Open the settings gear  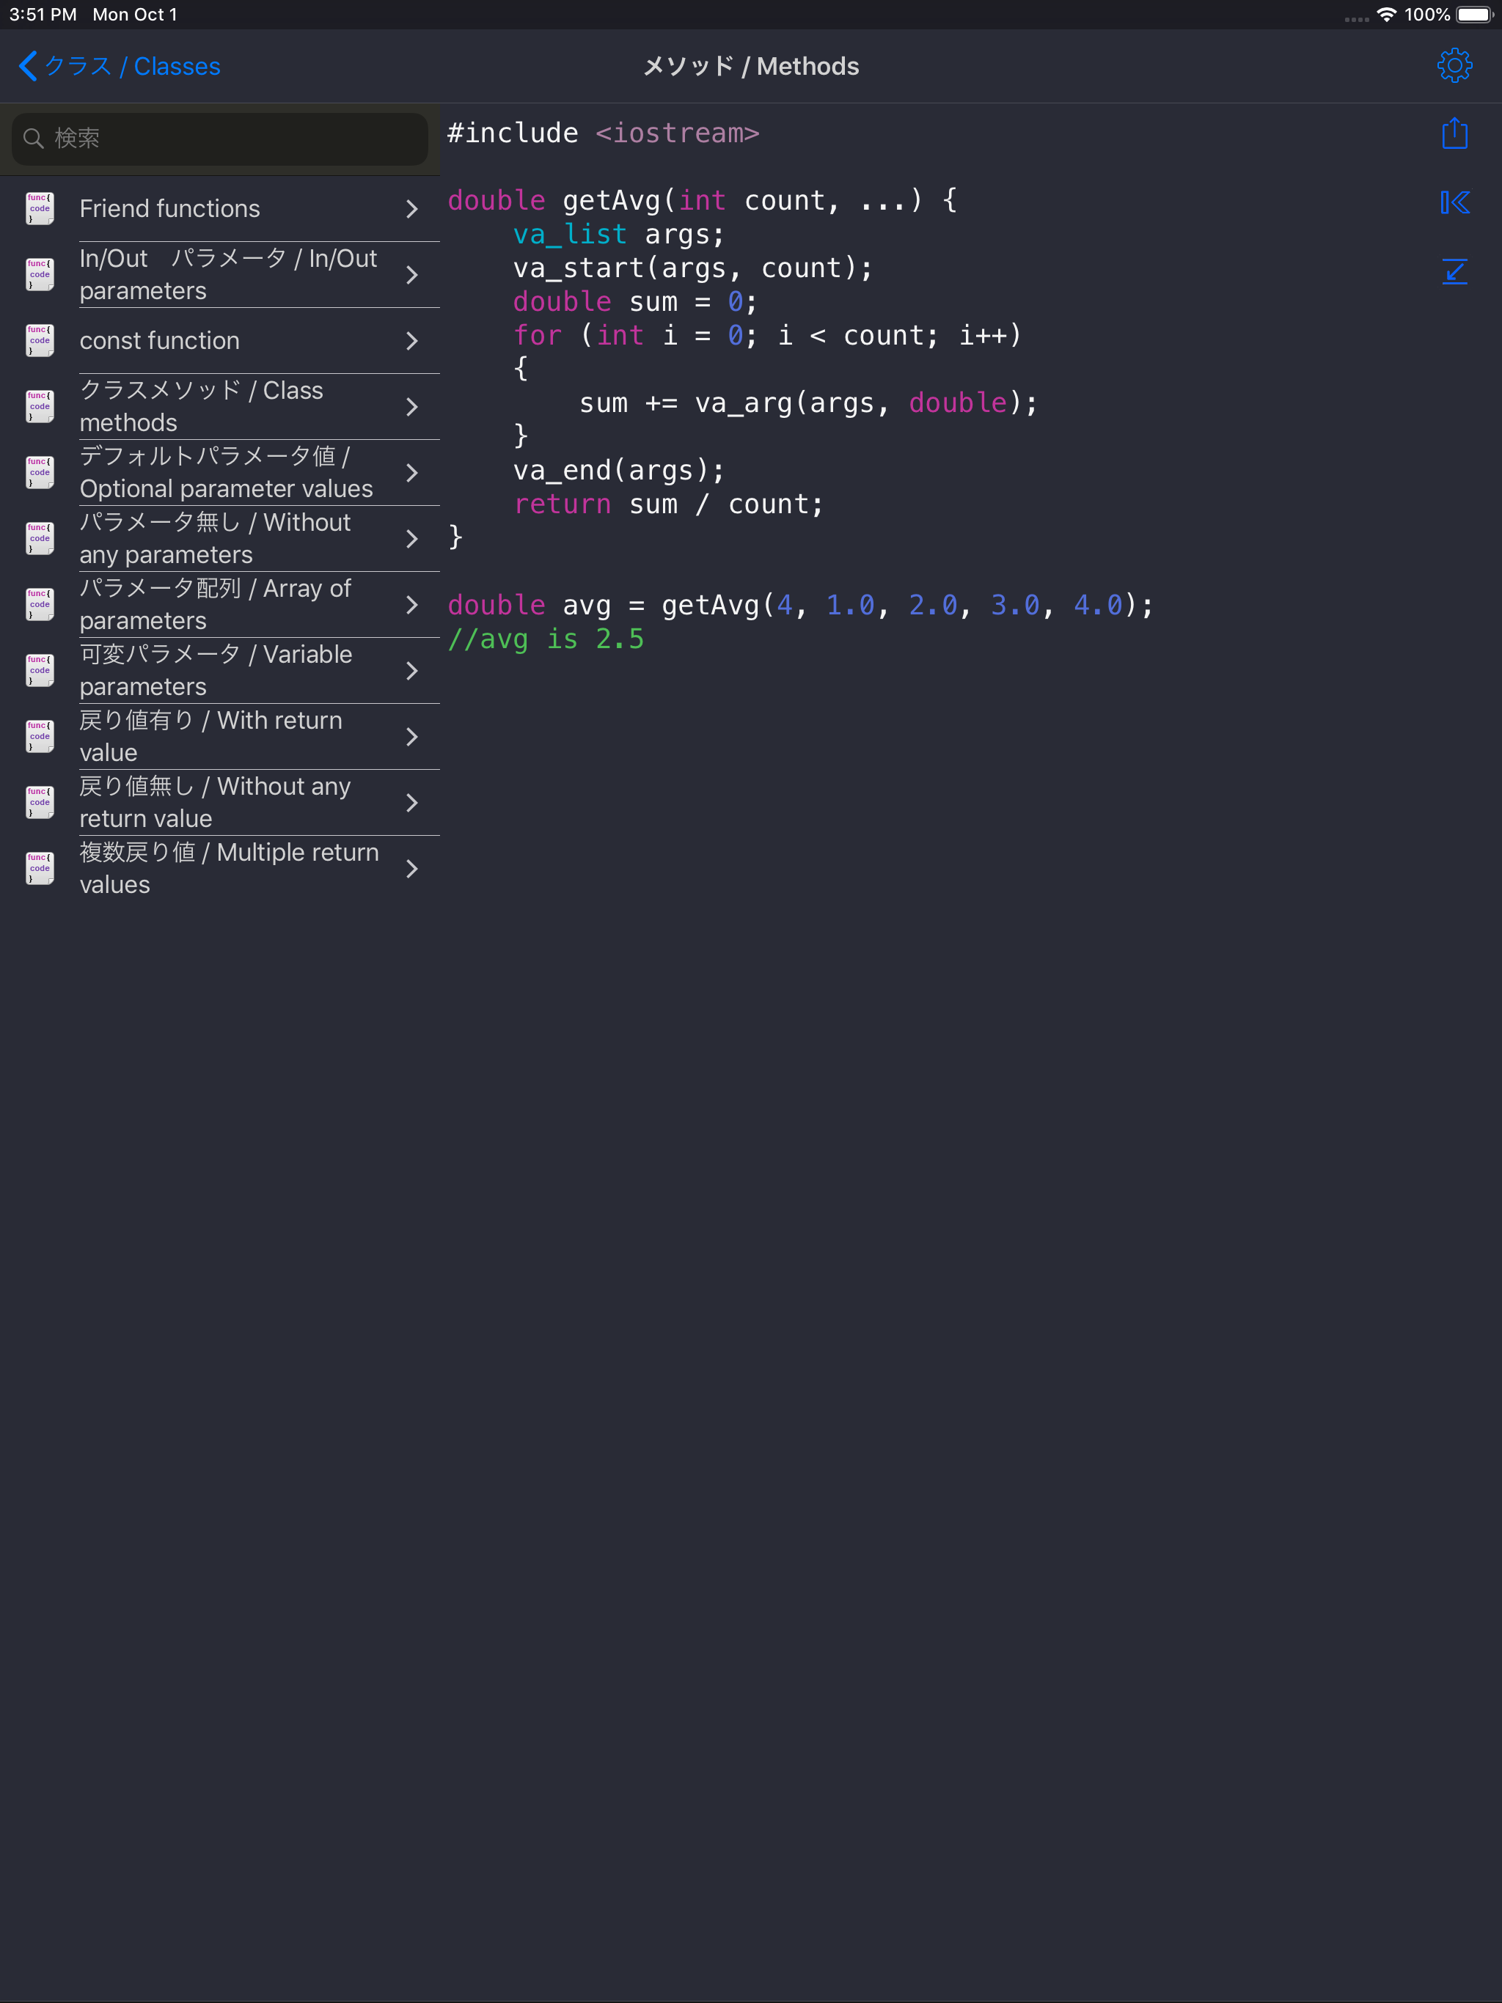tap(1454, 65)
